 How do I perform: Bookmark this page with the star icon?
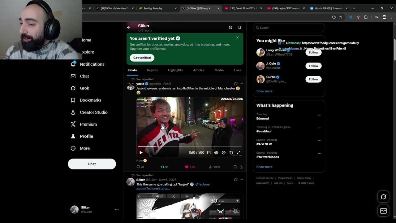(x=341, y=17)
